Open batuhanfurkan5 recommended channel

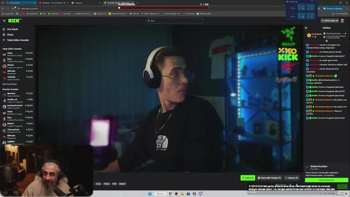click(17, 106)
